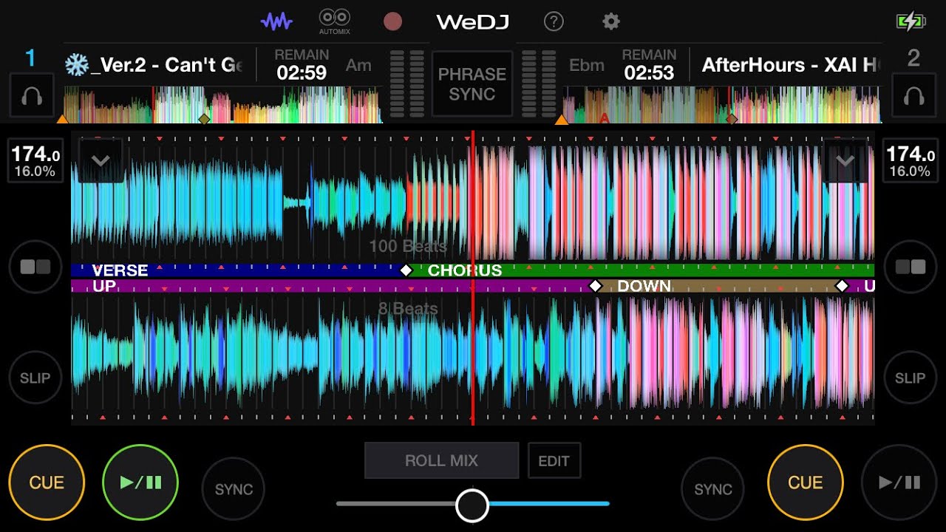Select the deck 2 number label
Screen dimensions: 946x532
point(913,58)
